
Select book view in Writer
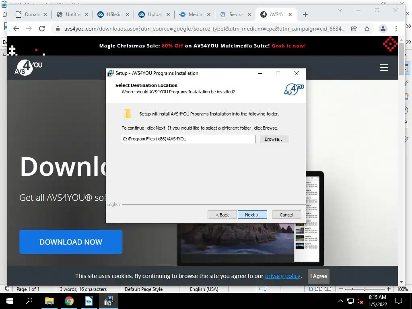pos(328,289)
